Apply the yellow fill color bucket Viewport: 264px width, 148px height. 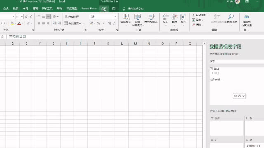(x=12, y=23)
